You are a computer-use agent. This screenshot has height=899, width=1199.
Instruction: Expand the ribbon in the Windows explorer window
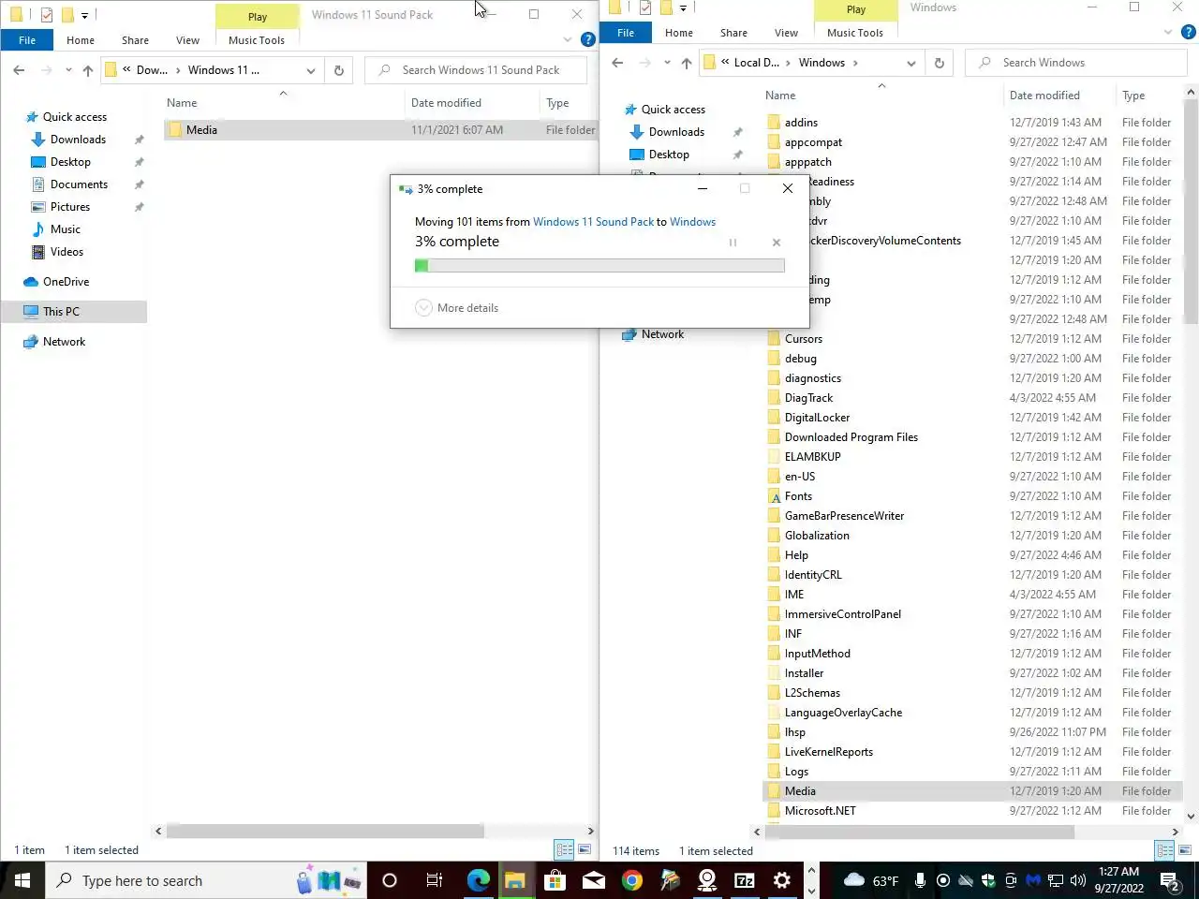[x=1167, y=32]
